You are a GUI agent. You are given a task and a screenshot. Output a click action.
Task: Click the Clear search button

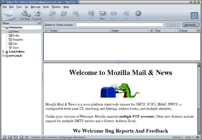173,25
